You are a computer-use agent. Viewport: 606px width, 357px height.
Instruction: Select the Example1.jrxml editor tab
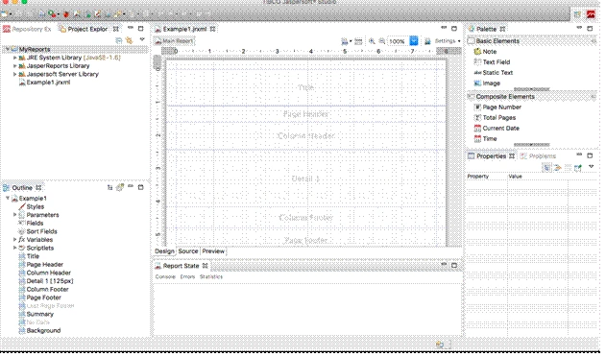[x=184, y=29]
